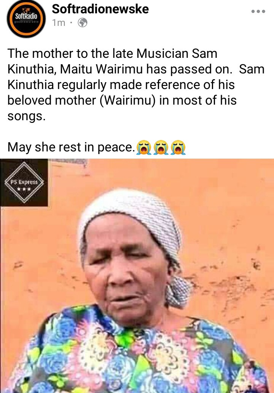Click the PS Express diamond watermark logo
This screenshot has width=274, height=393.
point(24,183)
